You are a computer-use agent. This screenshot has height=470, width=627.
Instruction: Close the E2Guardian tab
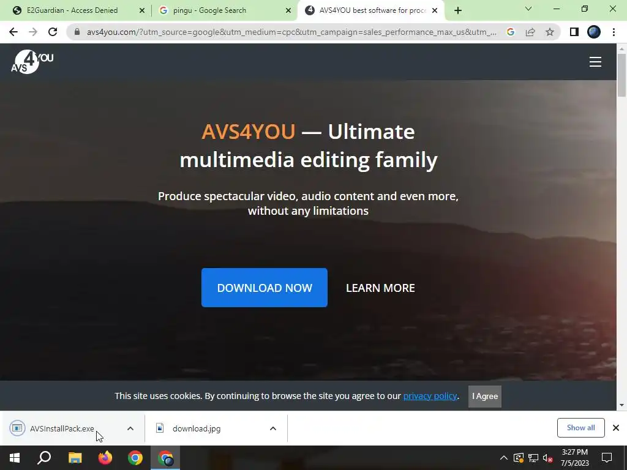coord(141,10)
